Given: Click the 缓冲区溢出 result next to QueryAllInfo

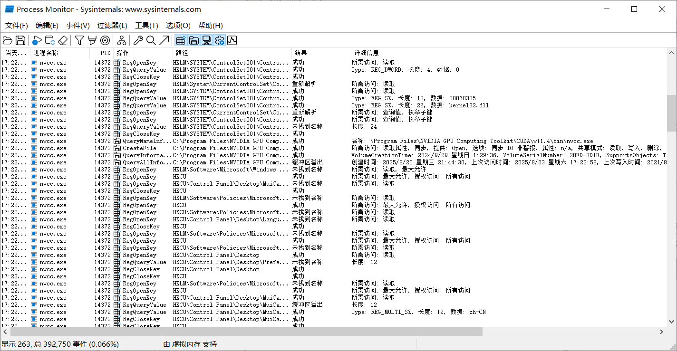Looking at the screenshot, I should 307,162.
